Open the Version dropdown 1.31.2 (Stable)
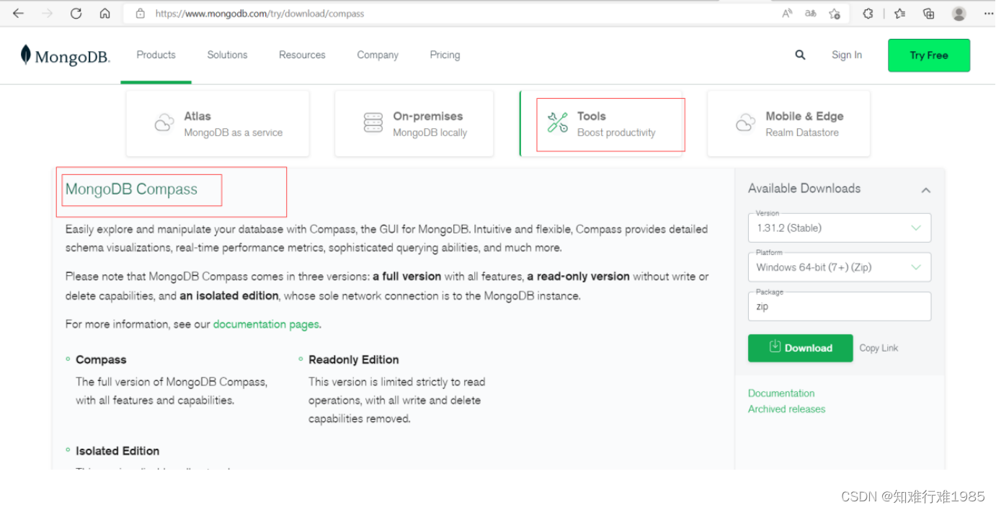 coord(840,228)
